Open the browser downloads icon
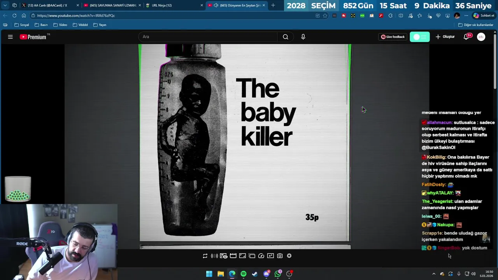Viewport: 498px width, 280px height. click(x=429, y=16)
